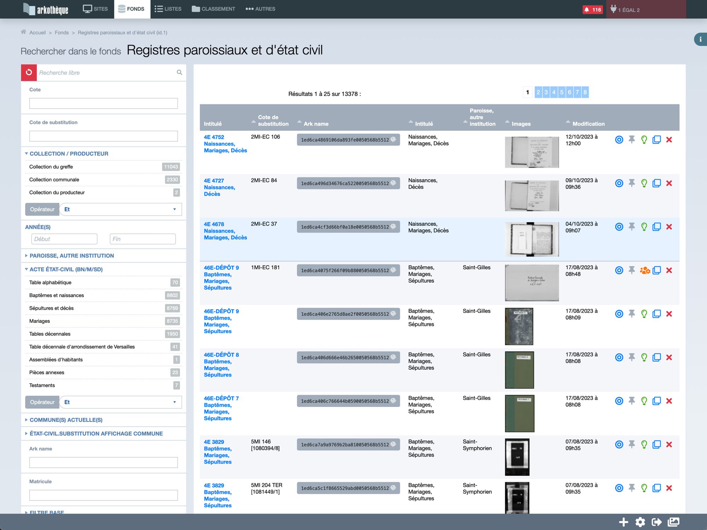Click the red notification bell showing 116
This screenshot has width=707, height=530.
click(592, 10)
